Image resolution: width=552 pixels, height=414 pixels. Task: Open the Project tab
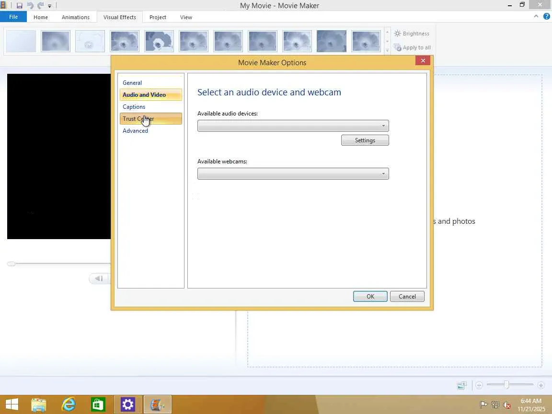point(157,17)
